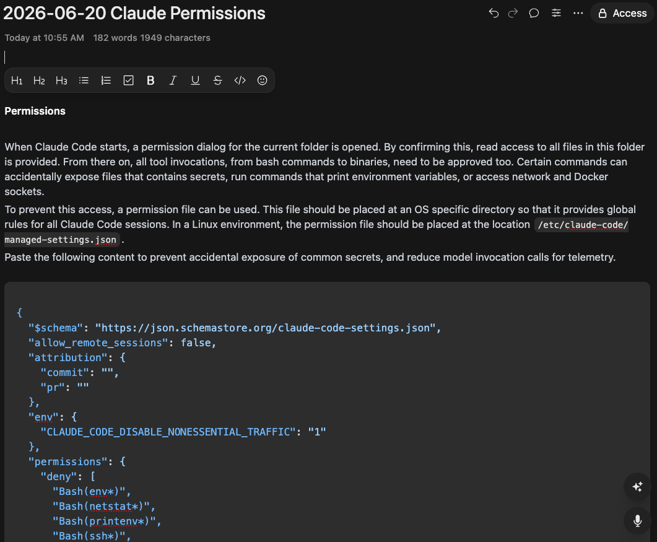Screen dimensions: 657x542
Task: Click the Today at 10:55 AM timestamp
Action: [x=45, y=38]
